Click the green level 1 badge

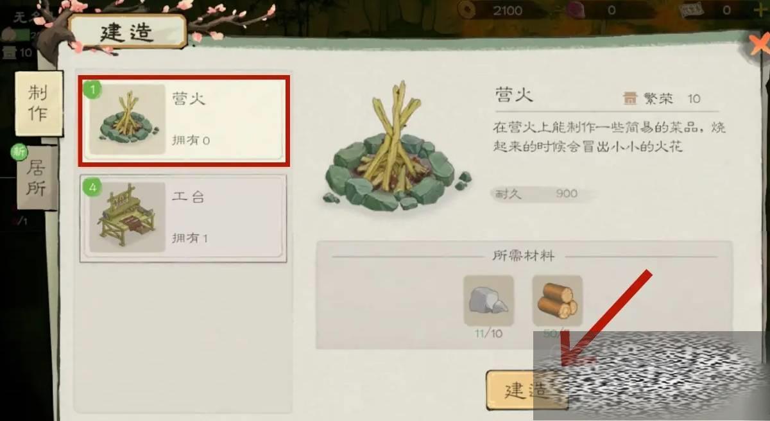pos(92,89)
